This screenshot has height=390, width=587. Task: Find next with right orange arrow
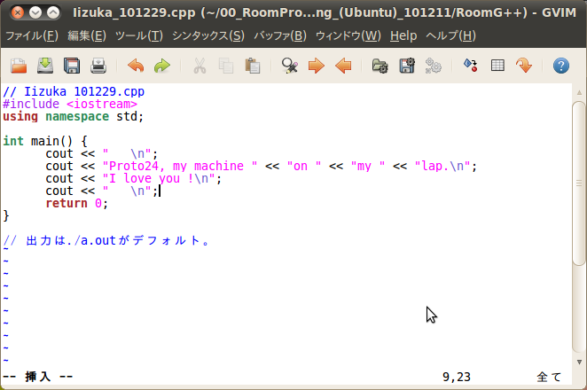pyautogui.click(x=317, y=66)
